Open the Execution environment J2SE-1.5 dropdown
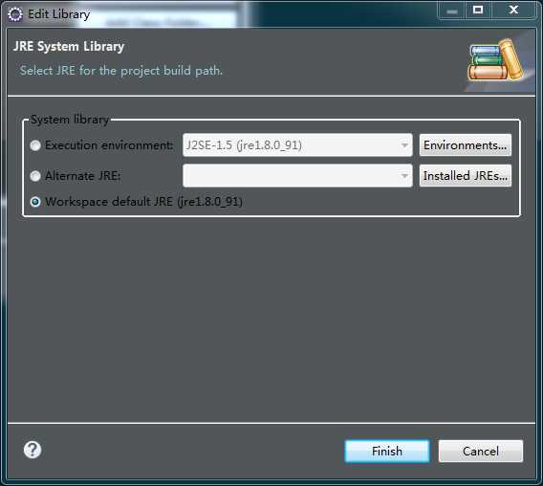543x486 pixels. (297, 144)
